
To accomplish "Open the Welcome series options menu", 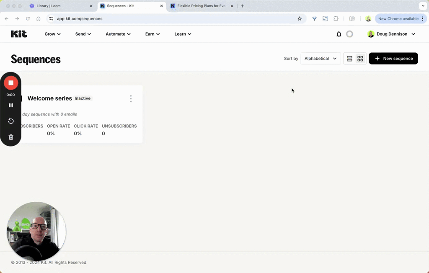I will click(131, 99).
